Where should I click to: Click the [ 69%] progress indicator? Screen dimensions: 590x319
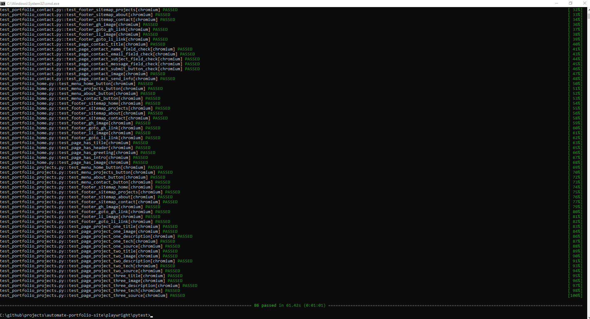click(575, 168)
